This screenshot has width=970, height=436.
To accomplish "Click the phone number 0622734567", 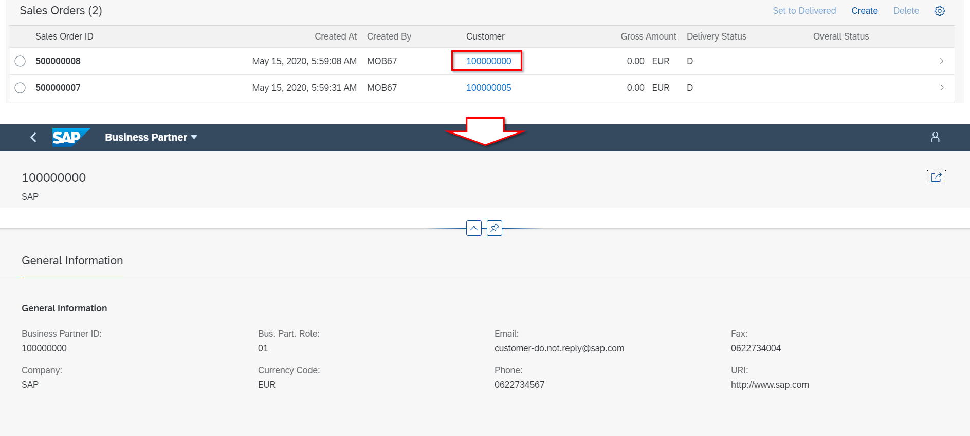I will 519,385.
